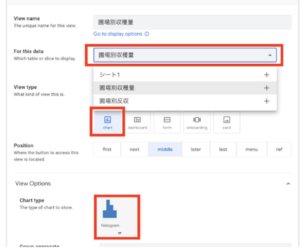The width and height of the screenshot is (307, 248).
Task: Set position to menu
Action: [x=251, y=149]
